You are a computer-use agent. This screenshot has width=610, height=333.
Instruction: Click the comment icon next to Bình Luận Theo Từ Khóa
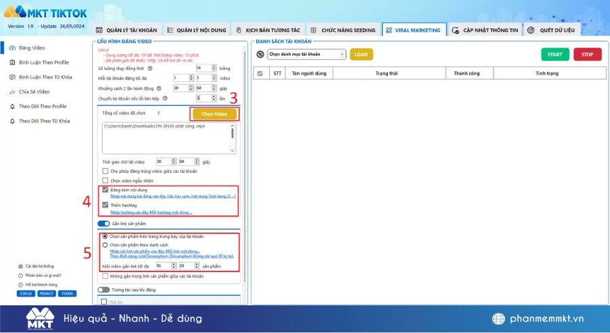(12, 77)
